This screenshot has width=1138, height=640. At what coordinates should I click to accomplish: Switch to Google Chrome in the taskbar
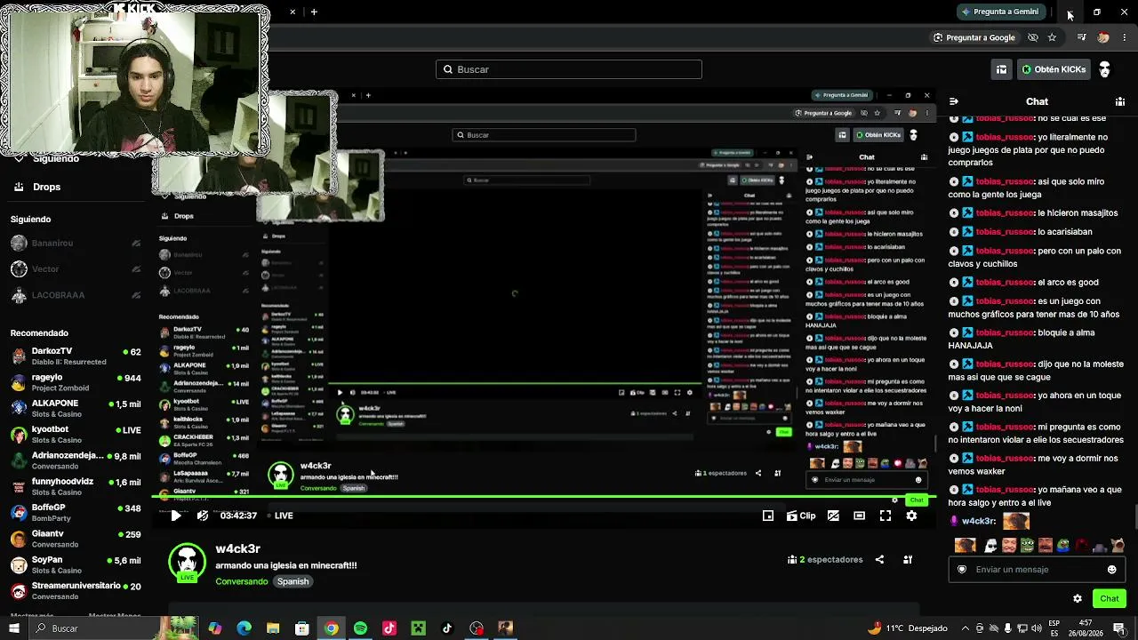(x=331, y=628)
